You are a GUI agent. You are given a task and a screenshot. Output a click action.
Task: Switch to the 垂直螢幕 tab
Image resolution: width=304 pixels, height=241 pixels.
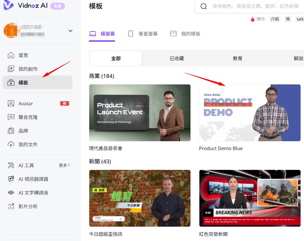pos(143,34)
